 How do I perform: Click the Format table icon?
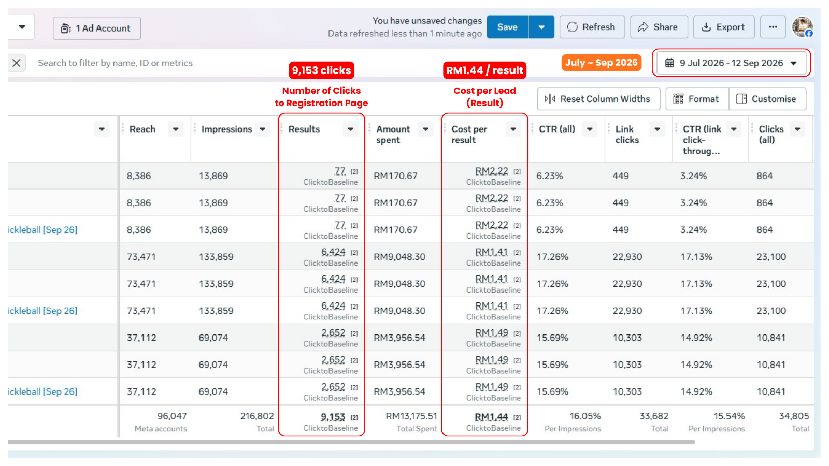[x=678, y=98]
